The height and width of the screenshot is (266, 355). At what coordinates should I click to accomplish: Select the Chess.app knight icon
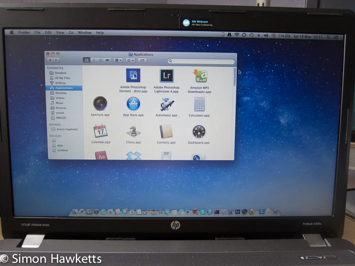[x=133, y=132]
